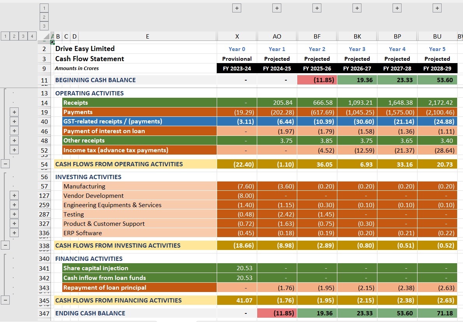Expand the Payments row group

pyautogui.click(x=14, y=112)
